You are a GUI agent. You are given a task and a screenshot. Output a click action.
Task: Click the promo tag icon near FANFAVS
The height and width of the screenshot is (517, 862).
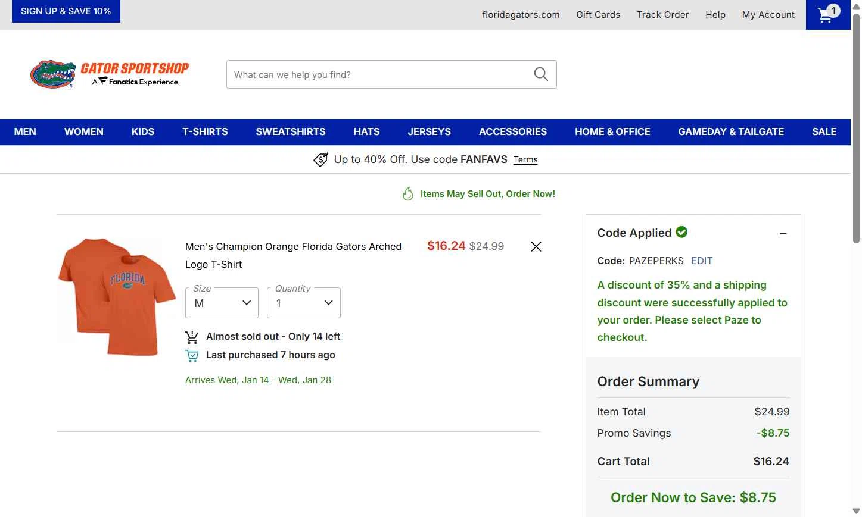(320, 159)
